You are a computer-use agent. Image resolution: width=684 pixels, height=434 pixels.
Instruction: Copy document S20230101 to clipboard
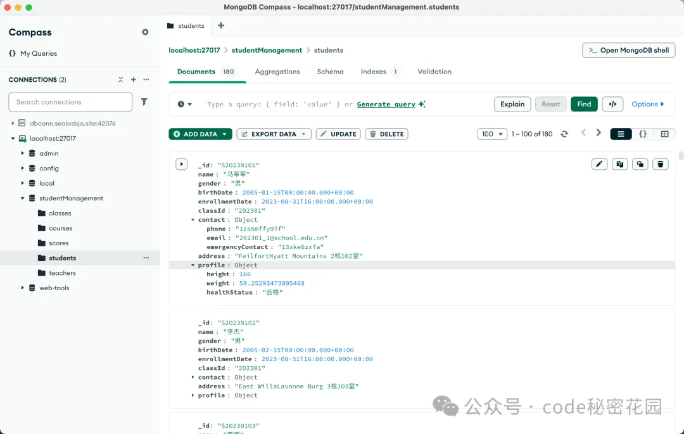tap(620, 164)
